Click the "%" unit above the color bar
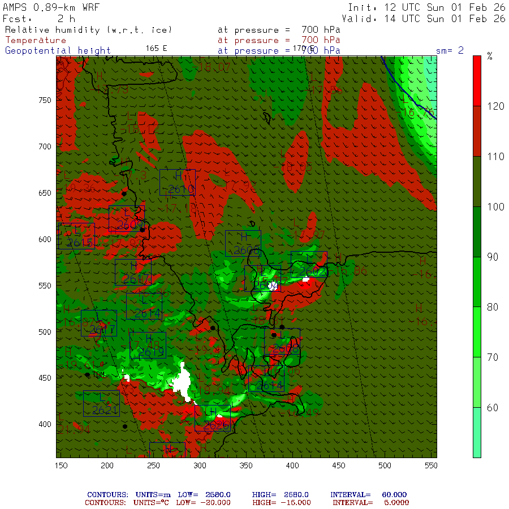 tap(490, 56)
